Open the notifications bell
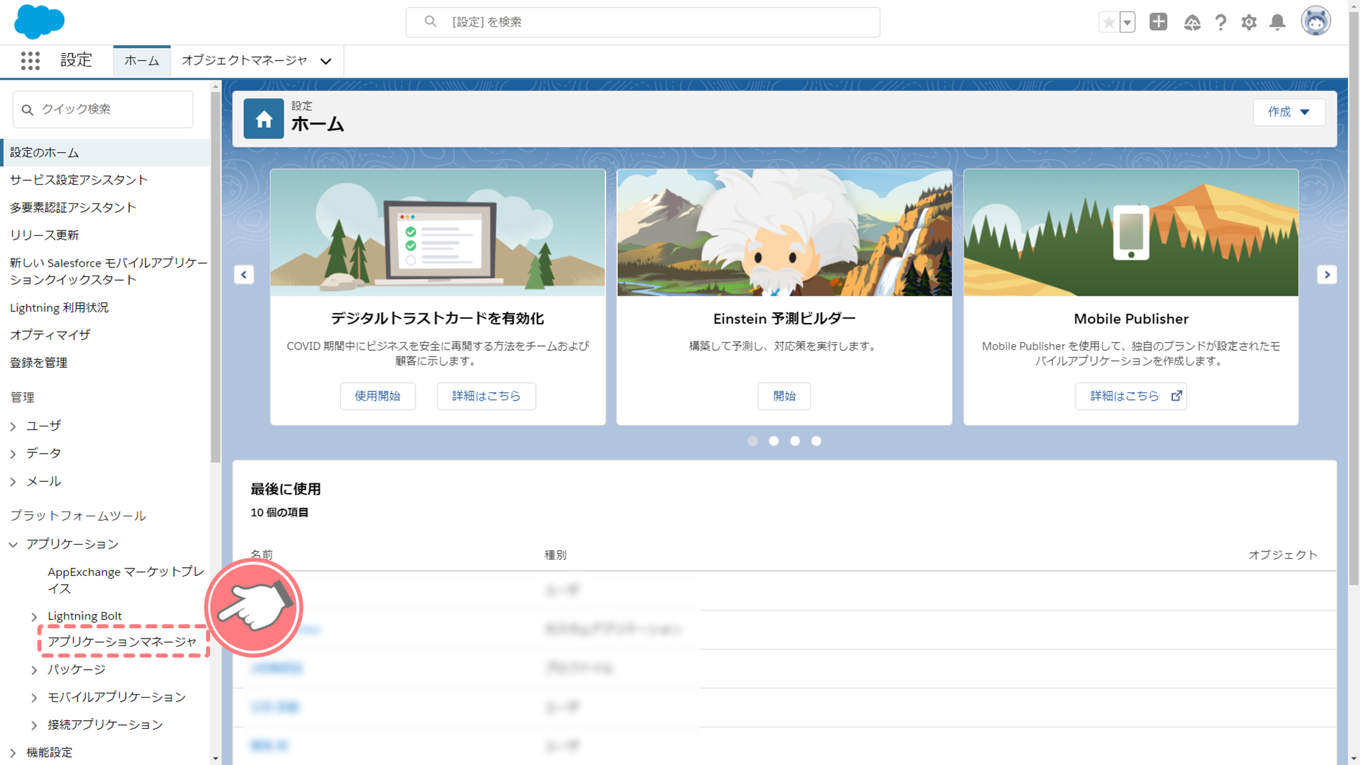The height and width of the screenshot is (765, 1360). 1278,22
